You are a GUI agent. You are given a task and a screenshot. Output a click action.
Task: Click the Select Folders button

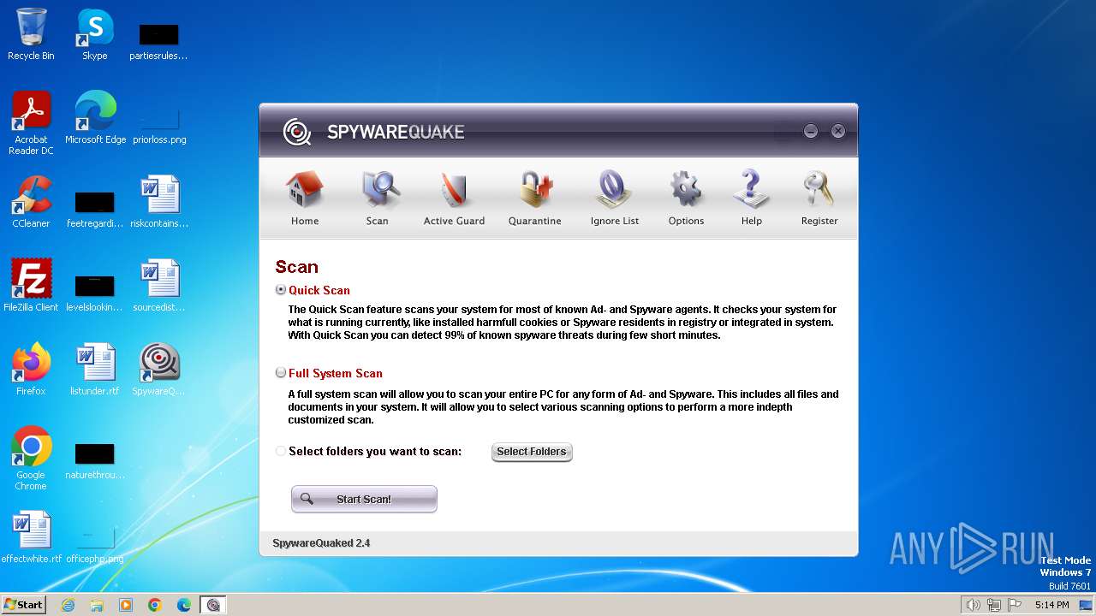pyautogui.click(x=532, y=452)
